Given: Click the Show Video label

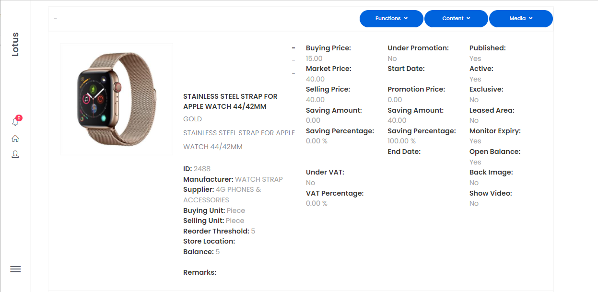Looking at the screenshot, I should click(x=491, y=193).
